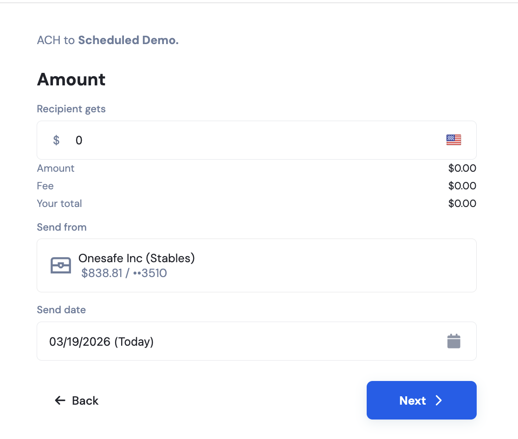Go to next step with Next button

[x=421, y=400]
